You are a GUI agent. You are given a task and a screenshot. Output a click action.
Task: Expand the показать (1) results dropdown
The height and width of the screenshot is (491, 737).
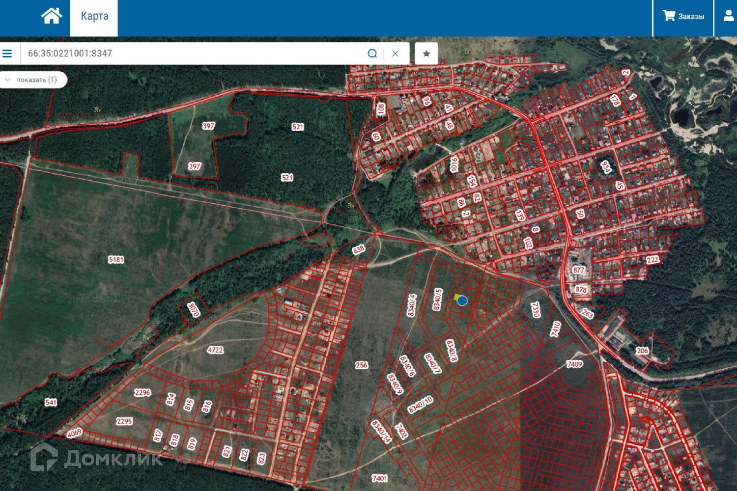pos(32,80)
